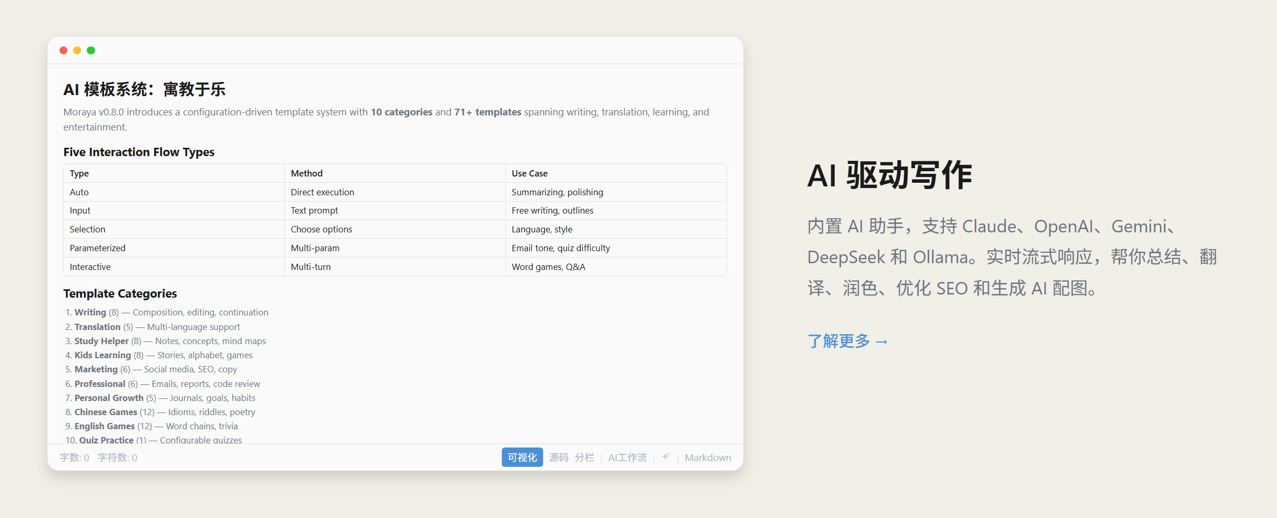1277x518 pixels.
Task: Click the Template Categories heading
Action: (120, 293)
